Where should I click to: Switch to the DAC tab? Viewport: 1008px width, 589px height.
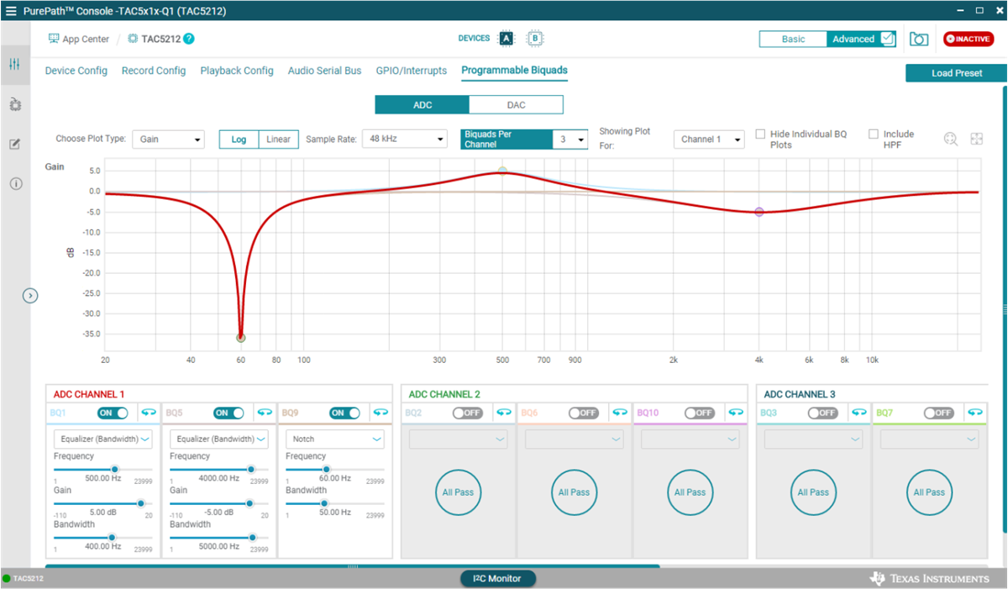coord(516,105)
